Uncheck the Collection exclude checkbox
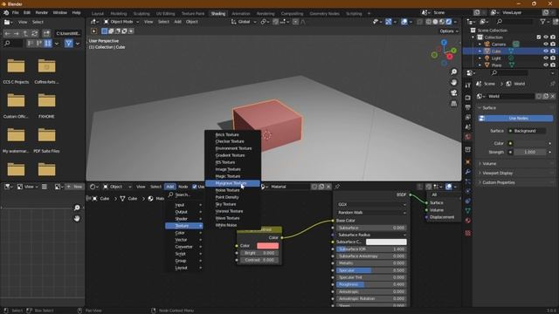Image resolution: width=559 pixels, height=314 pixels. click(539, 37)
